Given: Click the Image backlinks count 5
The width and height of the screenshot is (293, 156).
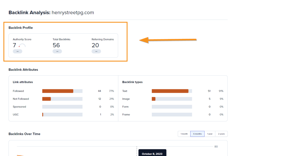Looking at the screenshot, I should 210,99.
